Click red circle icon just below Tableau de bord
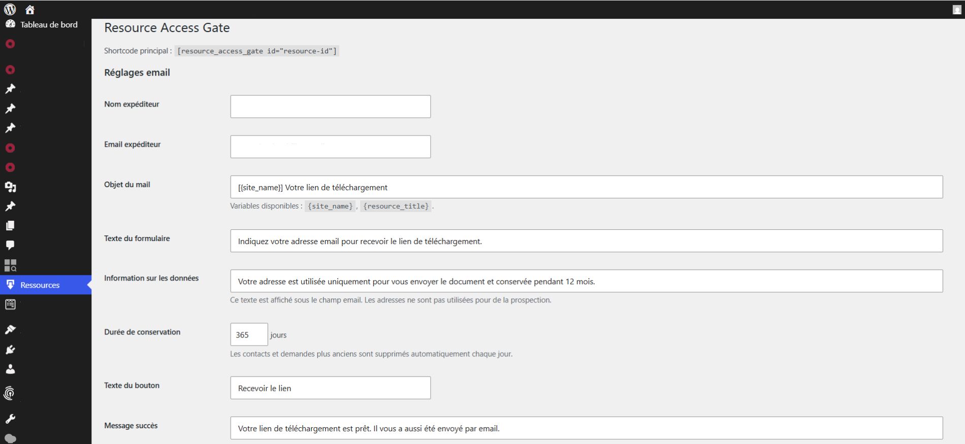965x444 pixels. pos(10,44)
